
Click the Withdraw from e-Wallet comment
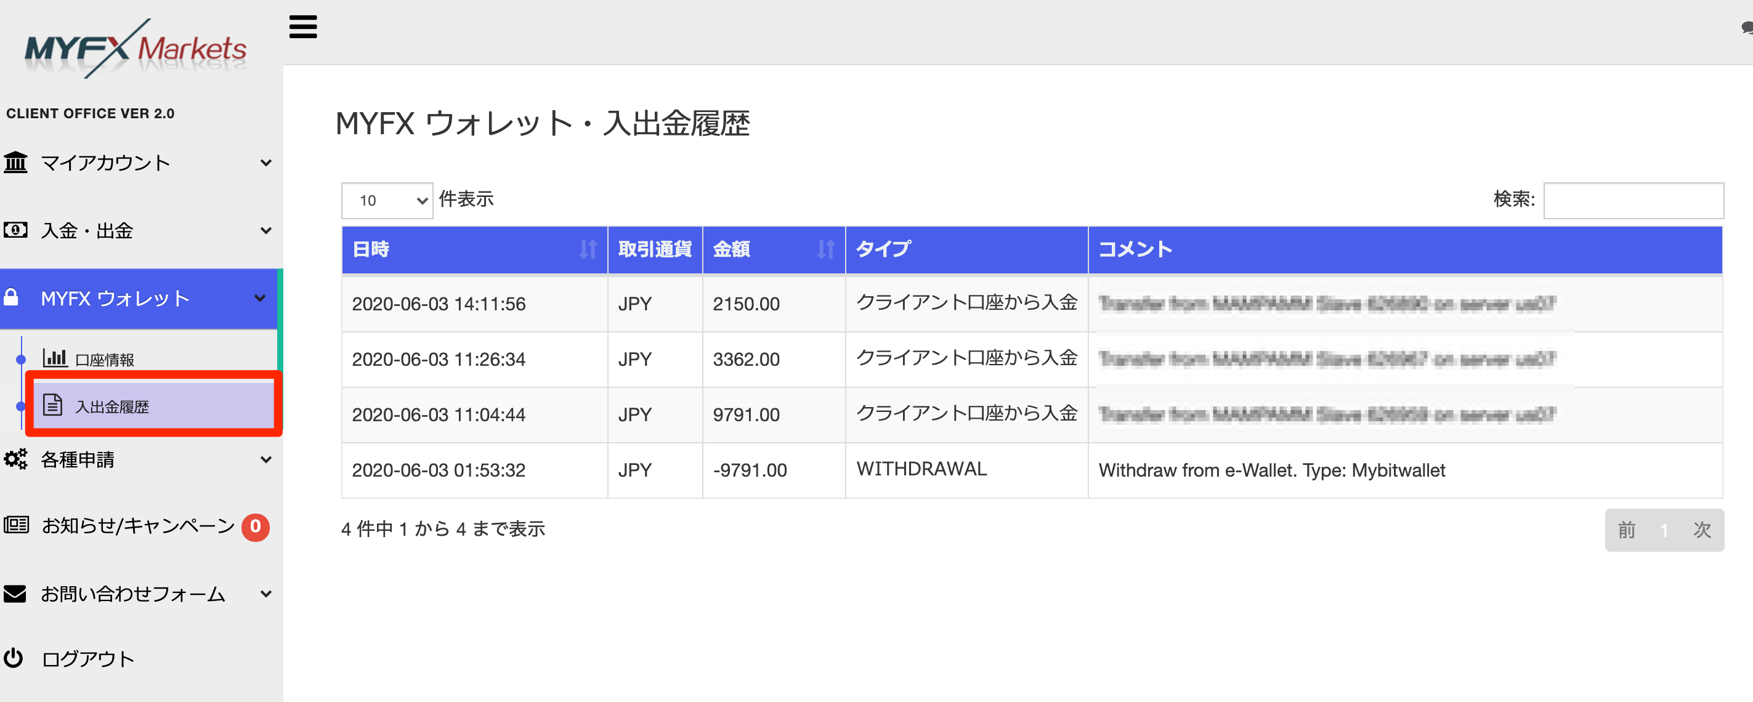click(1271, 470)
